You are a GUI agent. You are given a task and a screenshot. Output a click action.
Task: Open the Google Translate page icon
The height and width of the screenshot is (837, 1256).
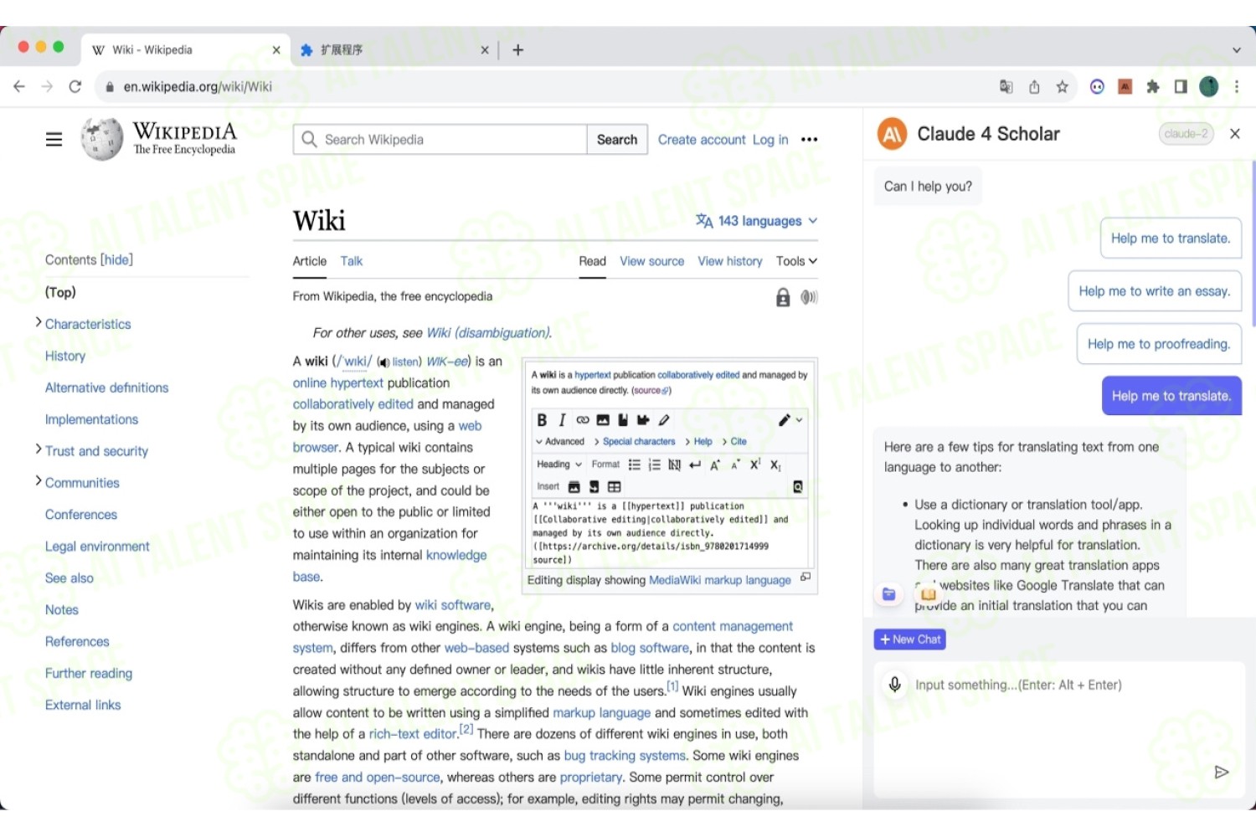[1006, 86]
